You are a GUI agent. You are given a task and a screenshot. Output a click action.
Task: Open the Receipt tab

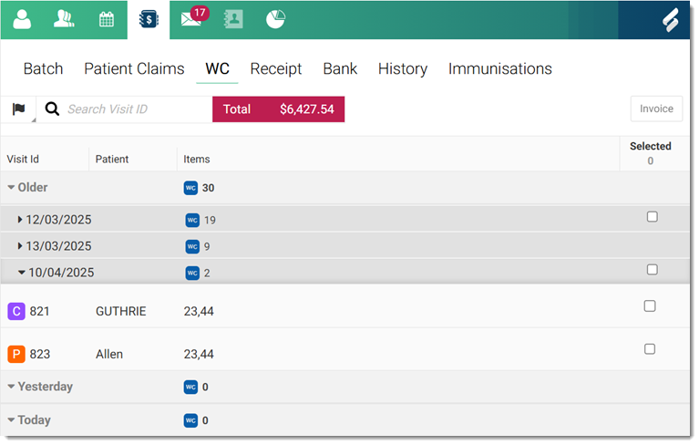[276, 68]
